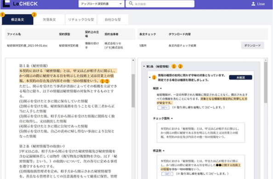273x179 pixels.
Task: Click the 契約類型 column header
Action: [64, 34]
